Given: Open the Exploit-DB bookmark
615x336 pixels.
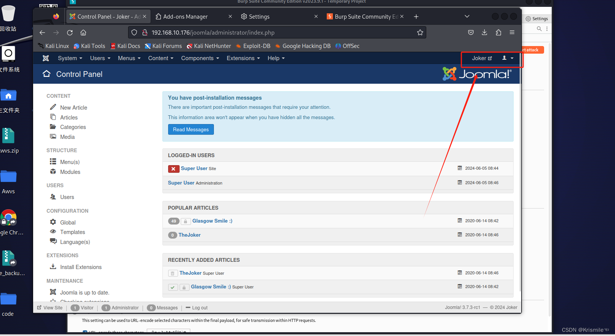Looking at the screenshot, I should (253, 46).
